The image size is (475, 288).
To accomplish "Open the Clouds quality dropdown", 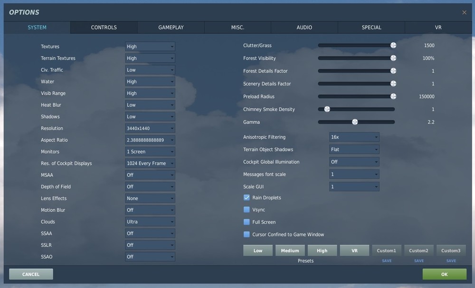I will tap(150, 222).
